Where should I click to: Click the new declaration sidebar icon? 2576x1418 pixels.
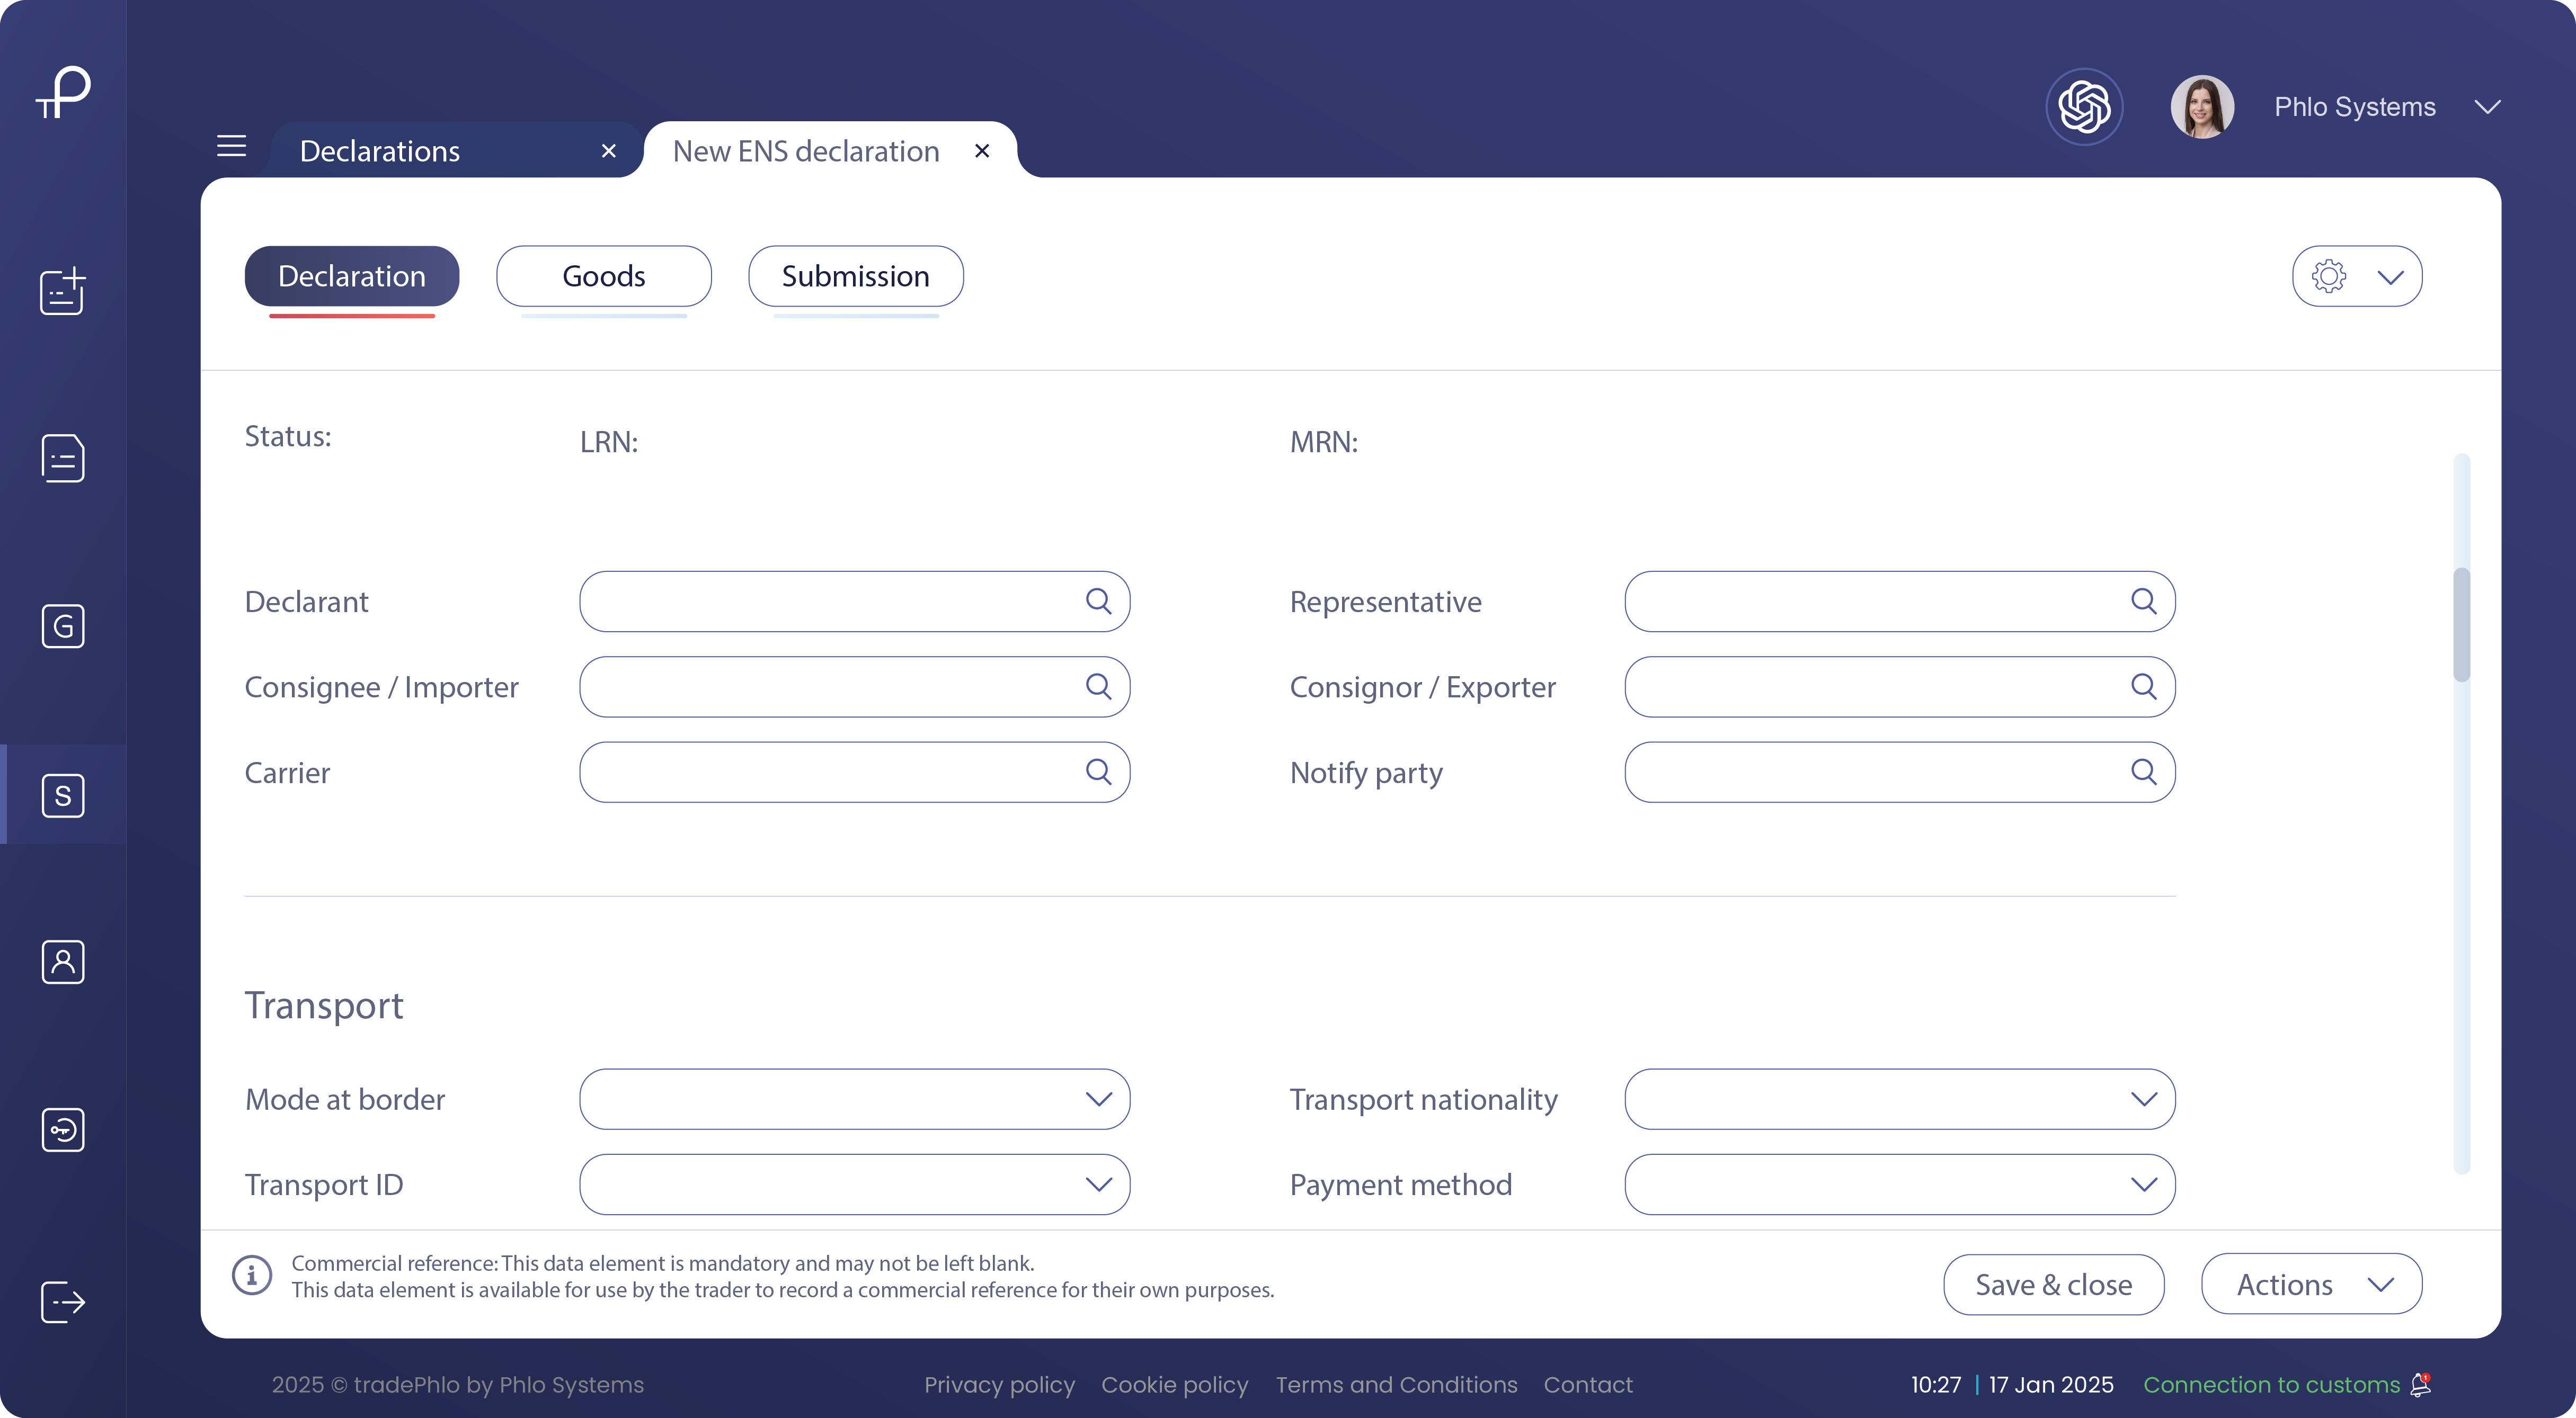(x=63, y=292)
